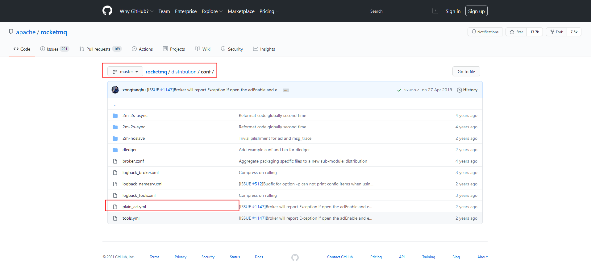Open Marketplace from the header
Image resolution: width=591 pixels, height=265 pixels.
click(x=241, y=11)
